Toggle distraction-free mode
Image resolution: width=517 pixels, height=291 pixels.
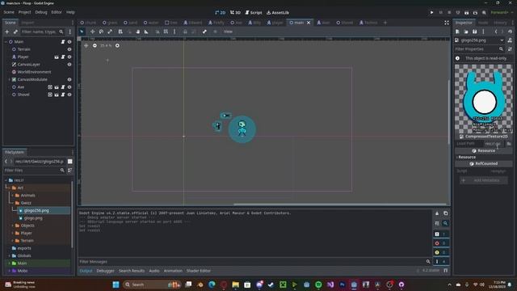tap(447, 23)
